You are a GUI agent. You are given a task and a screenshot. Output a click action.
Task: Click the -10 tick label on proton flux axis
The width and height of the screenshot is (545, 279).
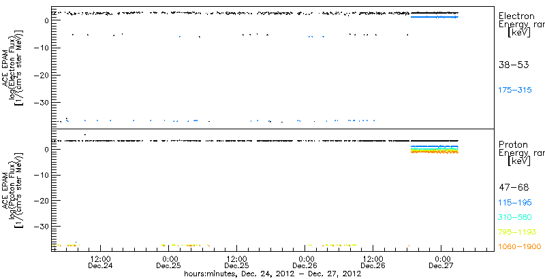pos(41,175)
